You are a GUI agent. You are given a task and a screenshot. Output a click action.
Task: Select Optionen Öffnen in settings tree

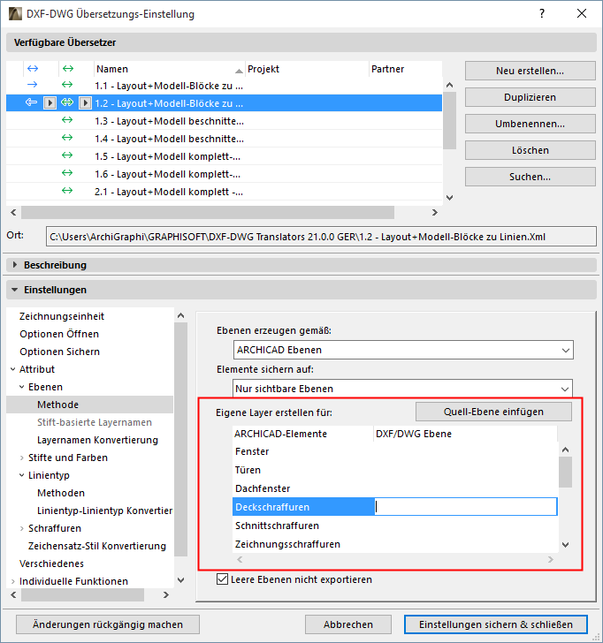click(x=59, y=334)
